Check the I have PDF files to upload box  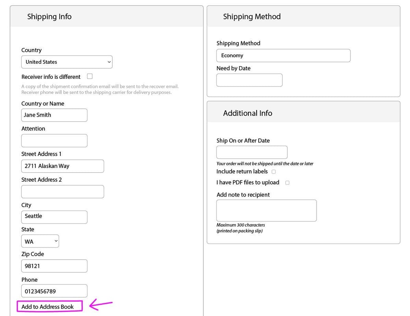click(x=287, y=183)
